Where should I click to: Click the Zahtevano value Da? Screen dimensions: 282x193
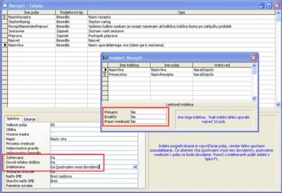coord(94,158)
